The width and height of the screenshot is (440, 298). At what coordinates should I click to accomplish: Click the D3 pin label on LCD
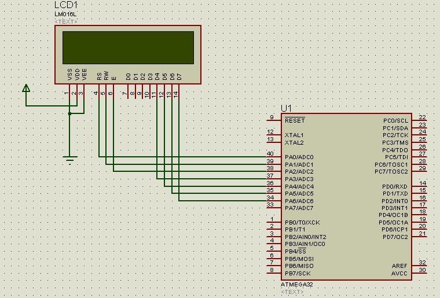[150, 77]
